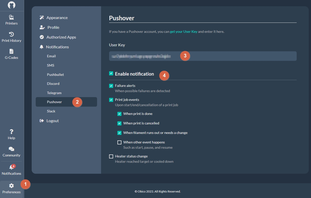Screen dimensions: 311x198
Task: Select the SMS notification option
Action: coord(51,65)
